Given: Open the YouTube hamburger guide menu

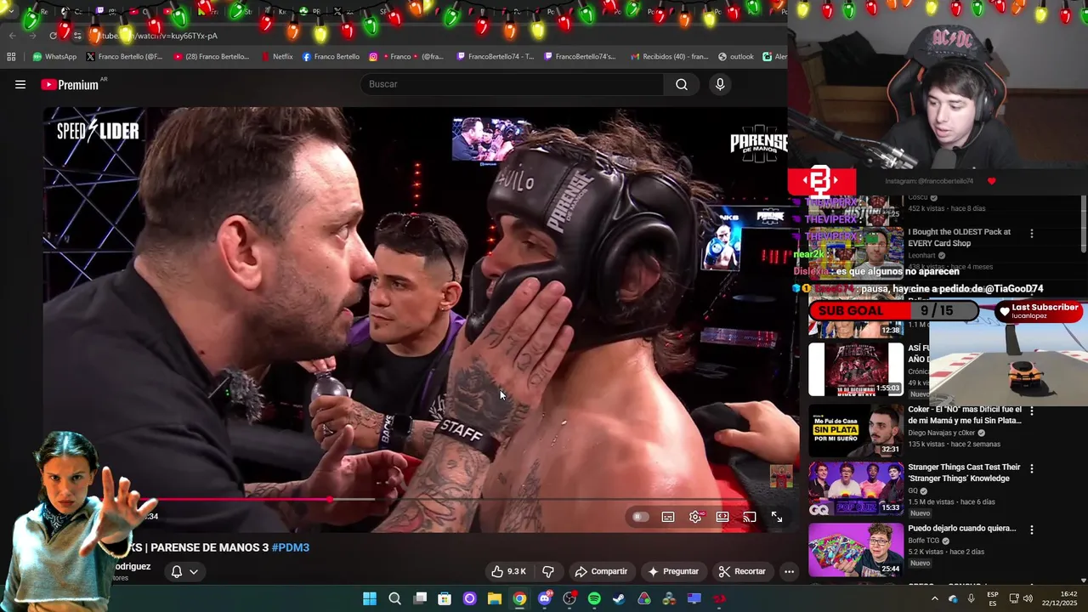Looking at the screenshot, I should click(x=20, y=84).
